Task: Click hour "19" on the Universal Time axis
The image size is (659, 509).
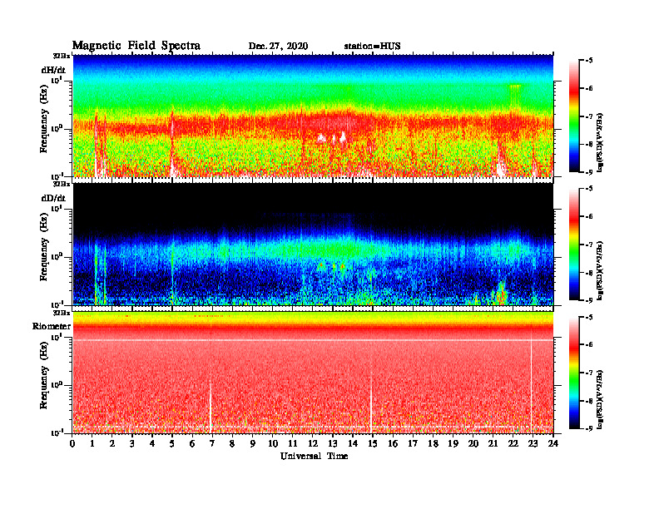Action: pos(453,443)
